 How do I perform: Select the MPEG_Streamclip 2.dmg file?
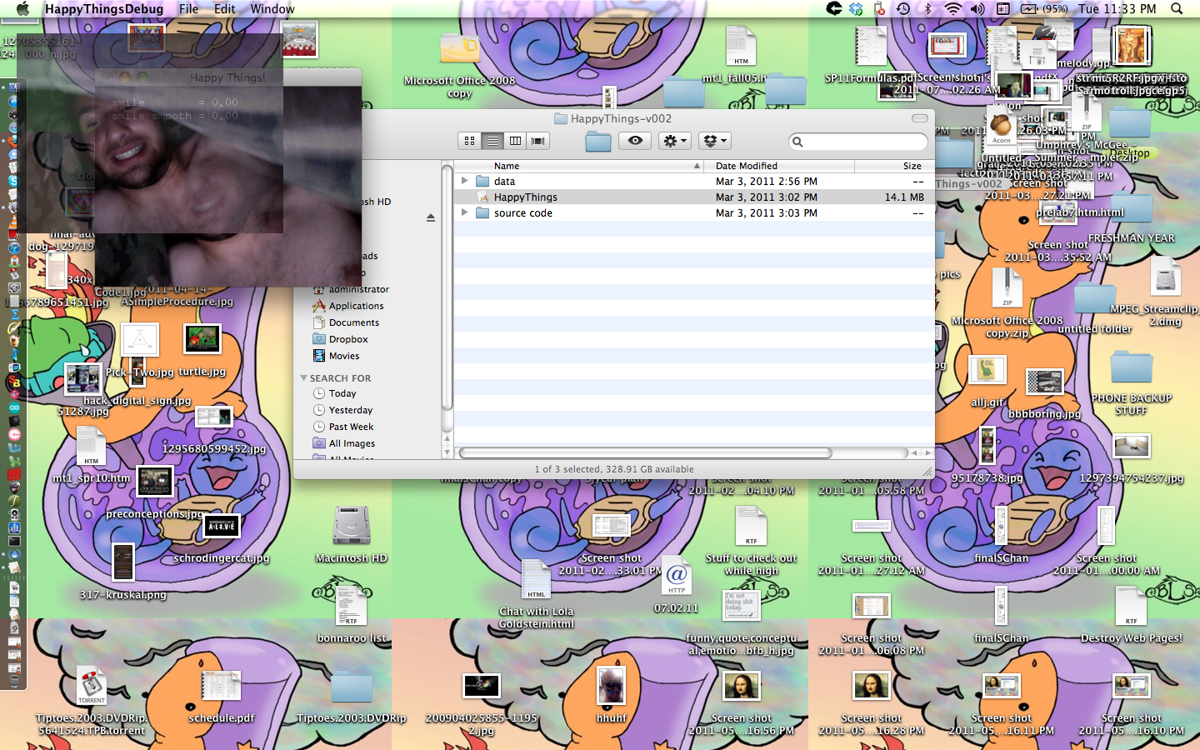click(x=1165, y=276)
